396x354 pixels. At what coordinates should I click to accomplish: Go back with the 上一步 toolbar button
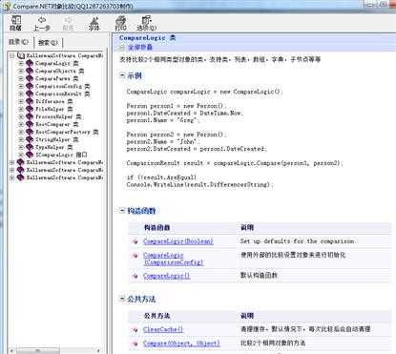pos(42,24)
